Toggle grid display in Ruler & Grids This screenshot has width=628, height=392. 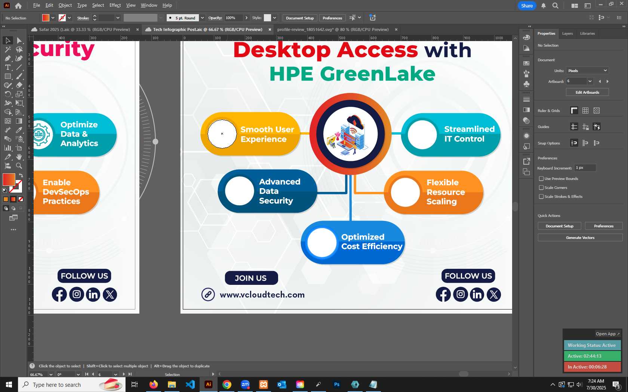[x=585, y=111]
